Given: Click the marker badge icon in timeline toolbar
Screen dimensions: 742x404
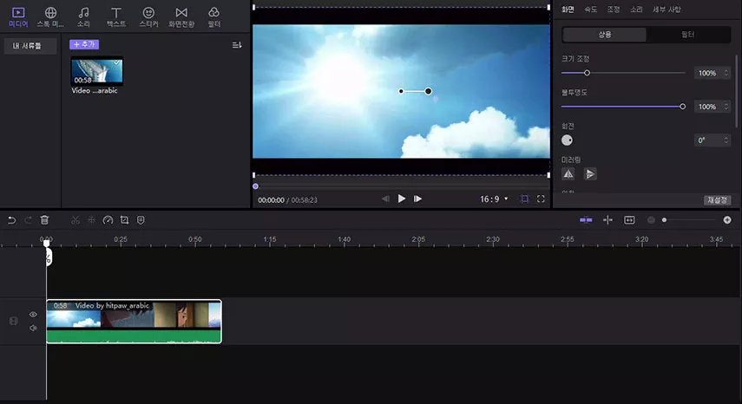Looking at the screenshot, I should click(x=141, y=220).
